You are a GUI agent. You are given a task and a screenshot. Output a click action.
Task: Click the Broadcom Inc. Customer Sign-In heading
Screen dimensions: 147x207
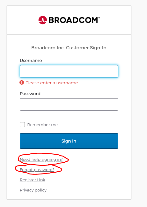point(69,48)
